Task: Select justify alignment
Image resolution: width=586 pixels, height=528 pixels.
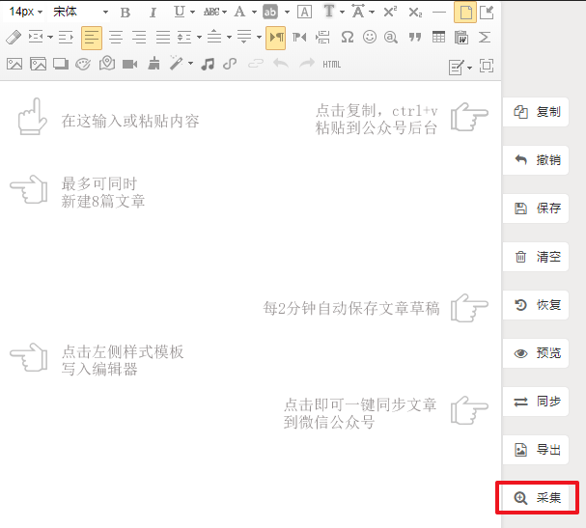Action: click(163, 38)
